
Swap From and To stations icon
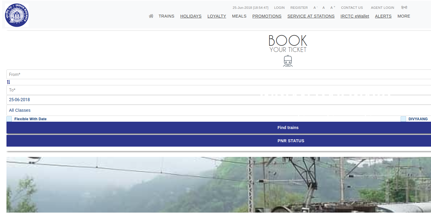[8, 82]
